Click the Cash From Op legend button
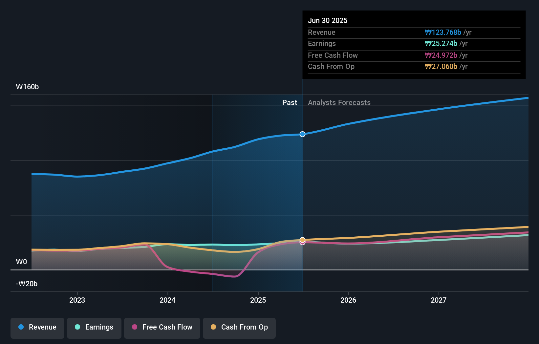Image resolution: width=539 pixels, height=344 pixels. pyautogui.click(x=239, y=327)
